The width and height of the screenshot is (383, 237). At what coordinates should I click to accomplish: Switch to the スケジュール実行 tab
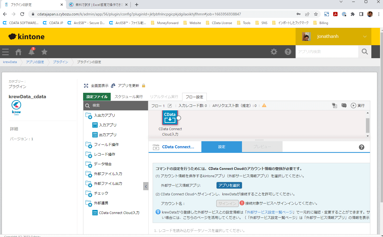coord(129,97)
